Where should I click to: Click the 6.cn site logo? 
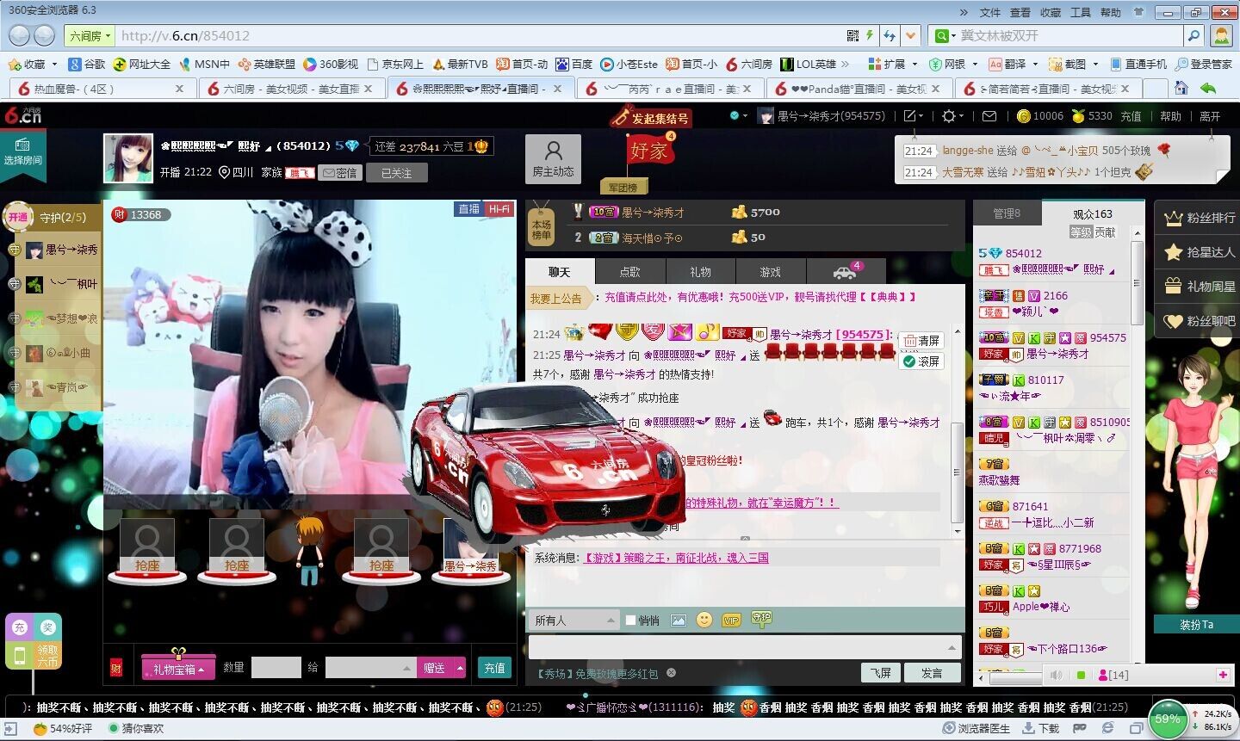tap(22, 114)
